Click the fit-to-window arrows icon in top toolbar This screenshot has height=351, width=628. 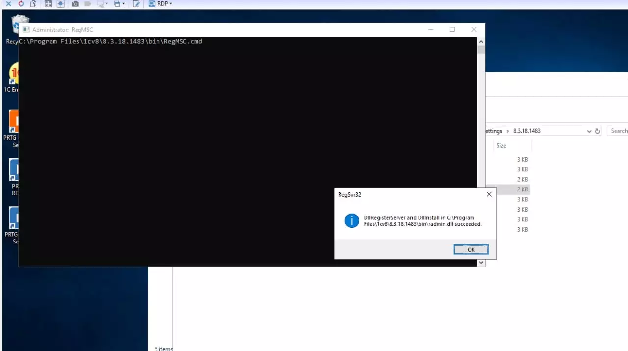click(48, 4)
